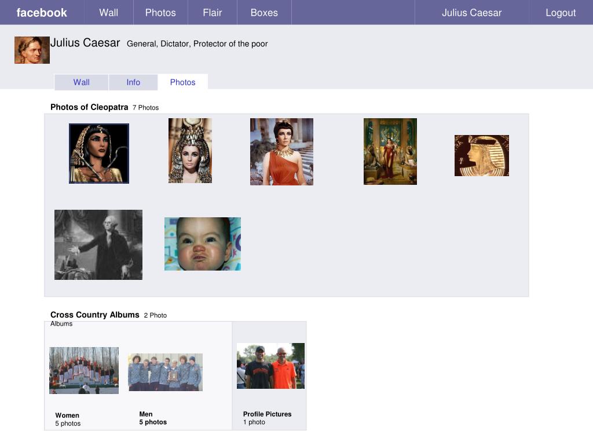Viewport: 593px width, 445px height.
Task: Open the black-and-white George Washington portrait
Action: click(x=98, y=245)
